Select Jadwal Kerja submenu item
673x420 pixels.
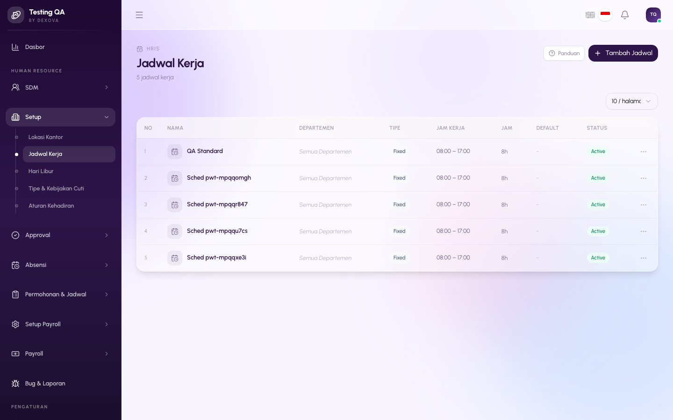point(69,154)
